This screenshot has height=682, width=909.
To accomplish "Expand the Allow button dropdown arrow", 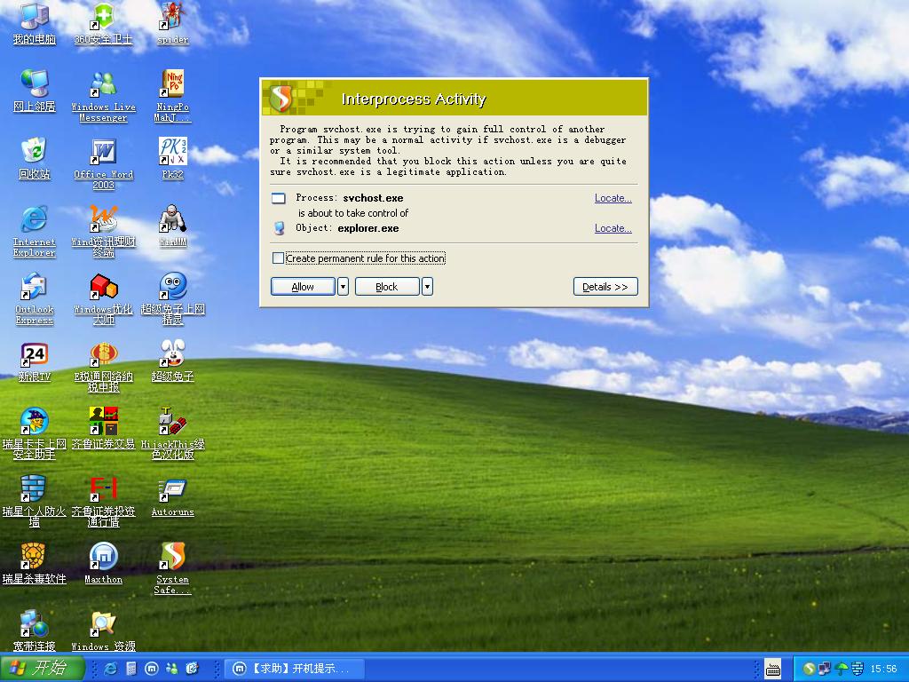I will tap(343, 287).
